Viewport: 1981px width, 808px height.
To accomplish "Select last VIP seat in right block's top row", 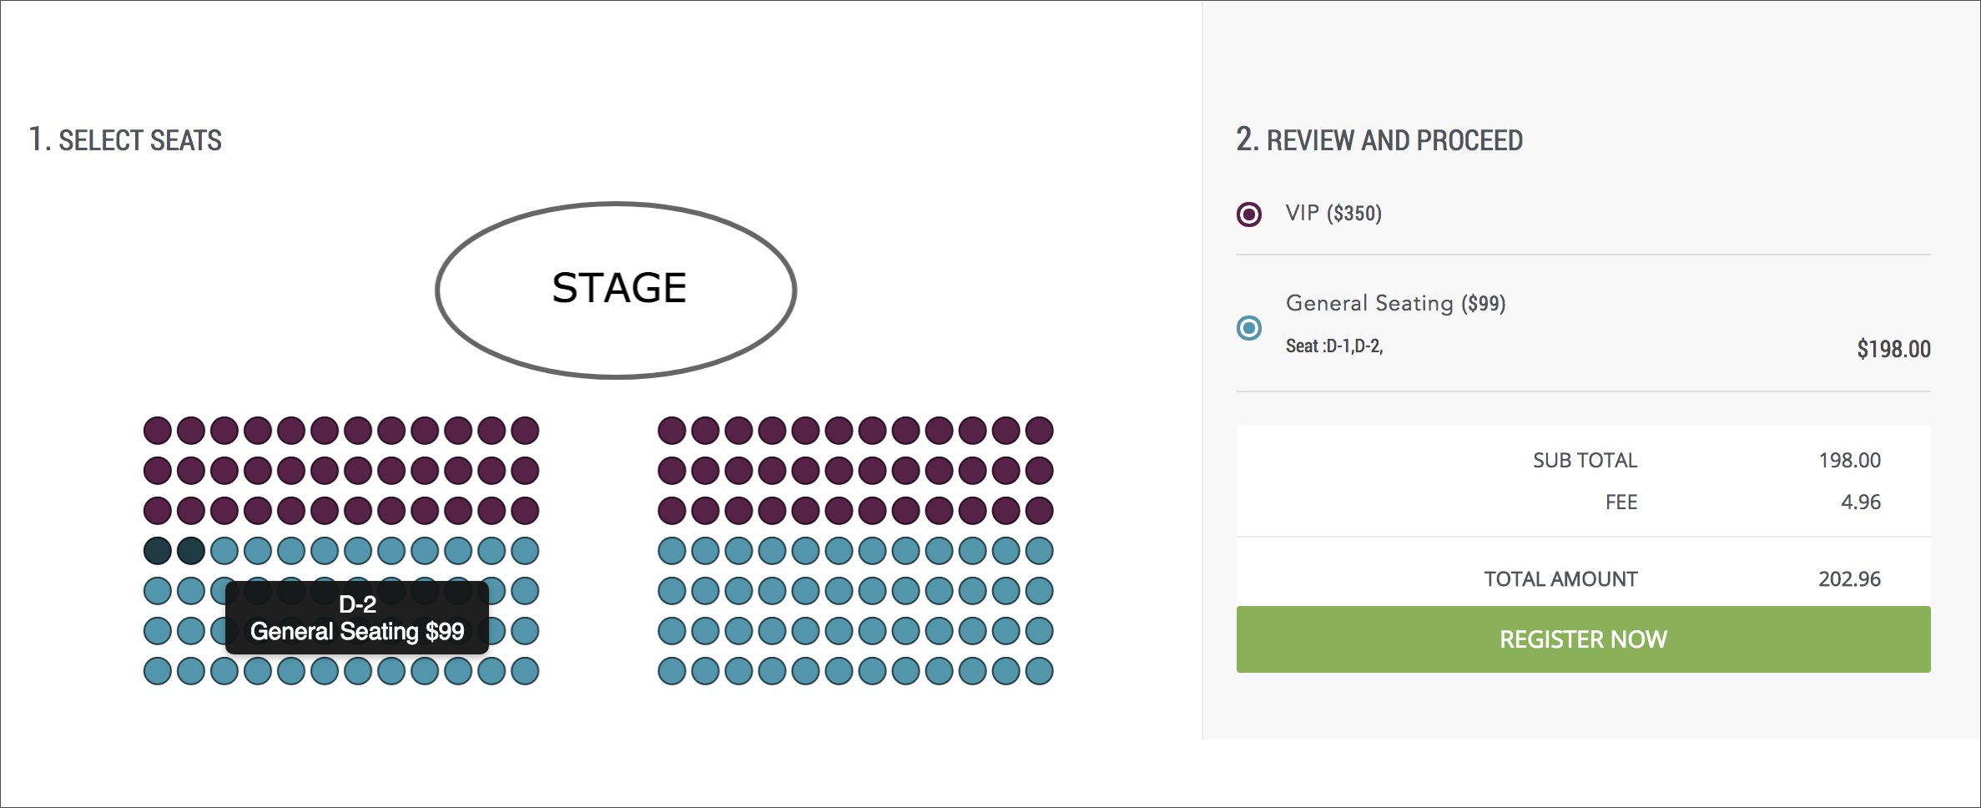I will coord(1039,431).
